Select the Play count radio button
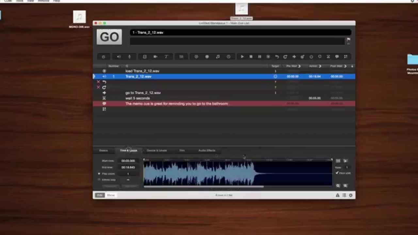 coord(99,174)
